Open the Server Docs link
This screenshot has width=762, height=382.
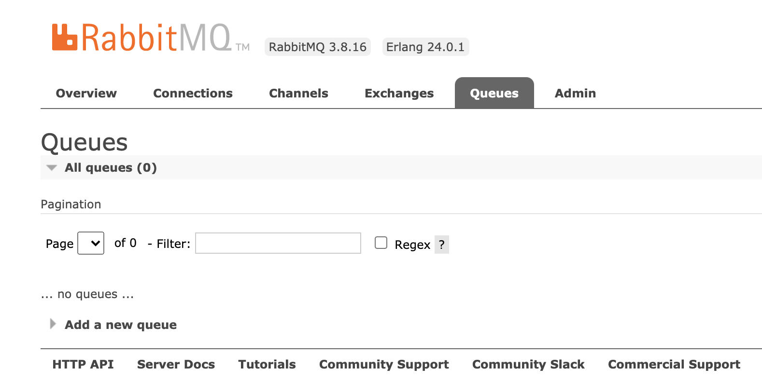tap(176, 364)
